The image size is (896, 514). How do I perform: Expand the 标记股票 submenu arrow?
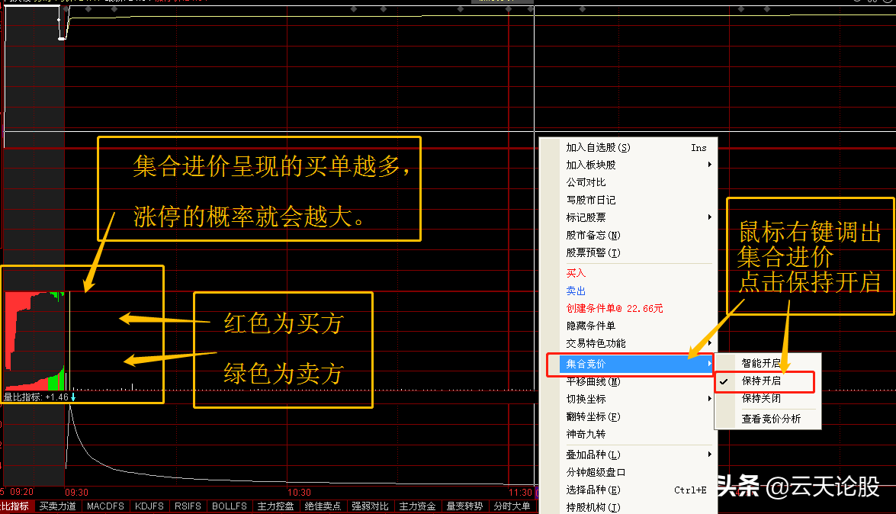tap(710, 217)
